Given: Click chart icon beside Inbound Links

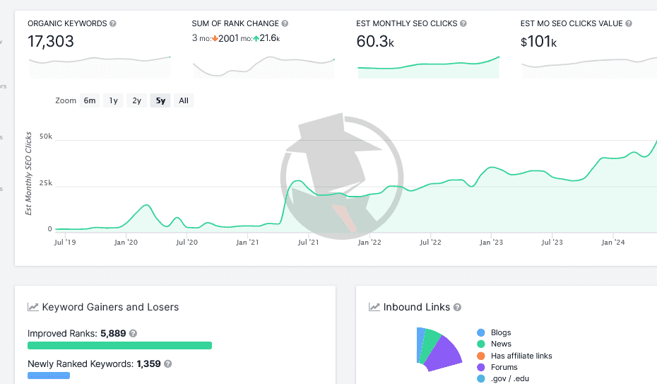Looking at the screenshot, I should 374,308.
